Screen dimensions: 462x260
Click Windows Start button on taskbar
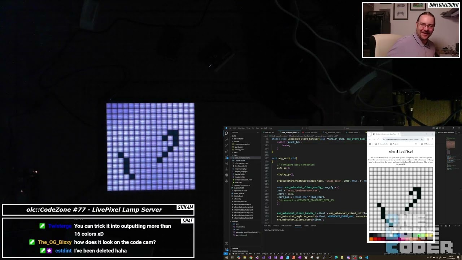coord(226,257)
